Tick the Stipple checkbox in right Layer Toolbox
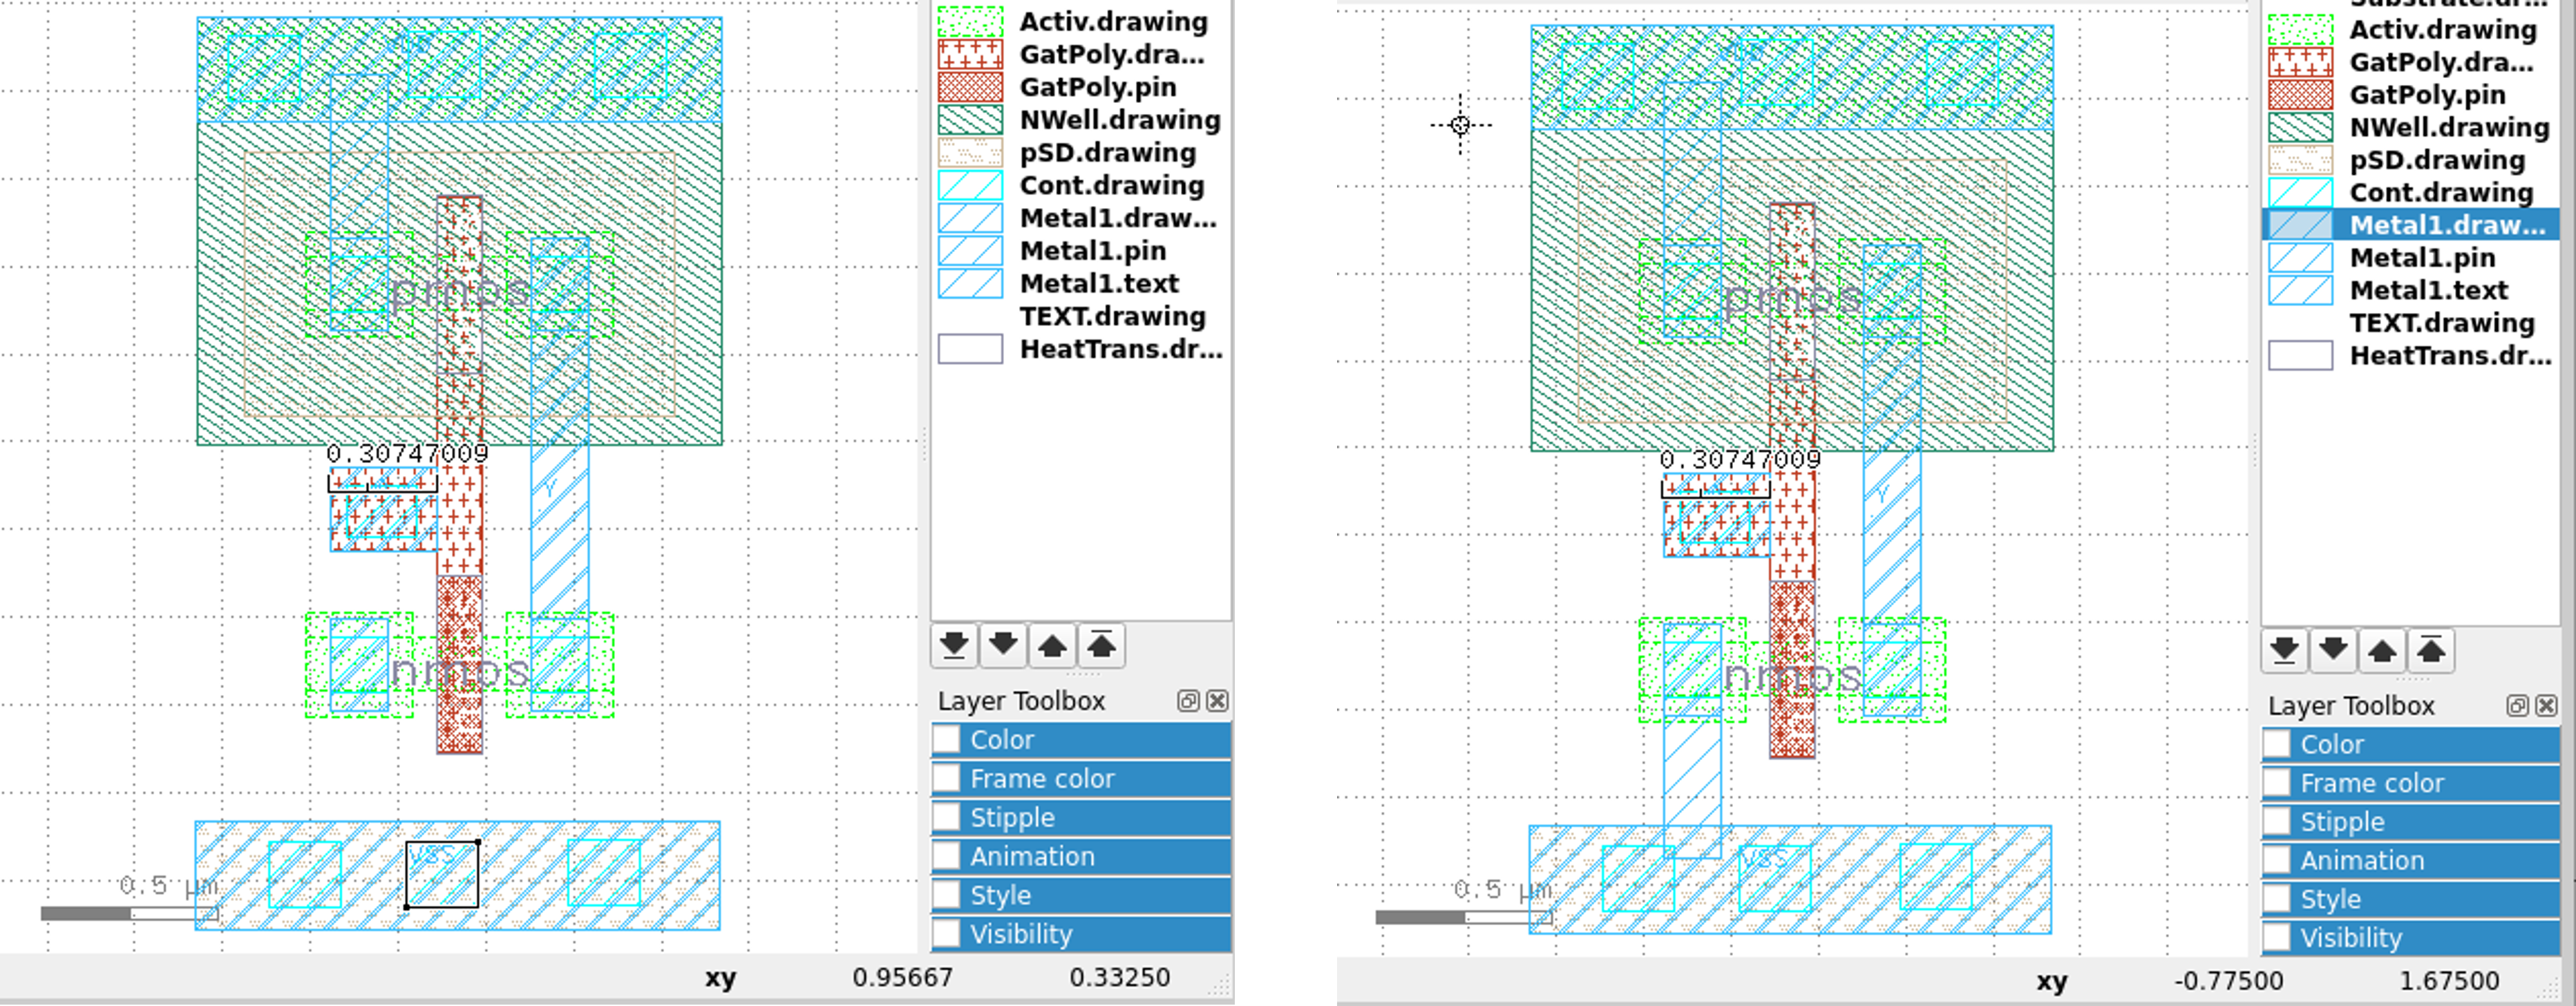This screenshot has width=2576, height=1006. [x=2277, y=822]
